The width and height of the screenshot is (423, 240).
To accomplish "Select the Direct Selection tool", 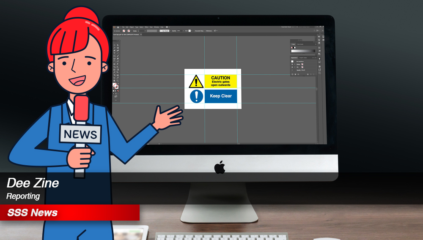I will pyautogui.click(x=118, y=45).
